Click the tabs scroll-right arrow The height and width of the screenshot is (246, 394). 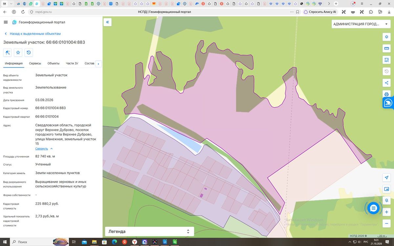(x=98, y=64)
